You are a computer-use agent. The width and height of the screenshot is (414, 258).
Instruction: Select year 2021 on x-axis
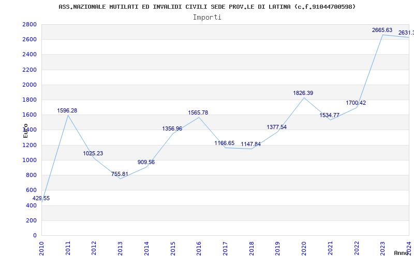point(330,248)
